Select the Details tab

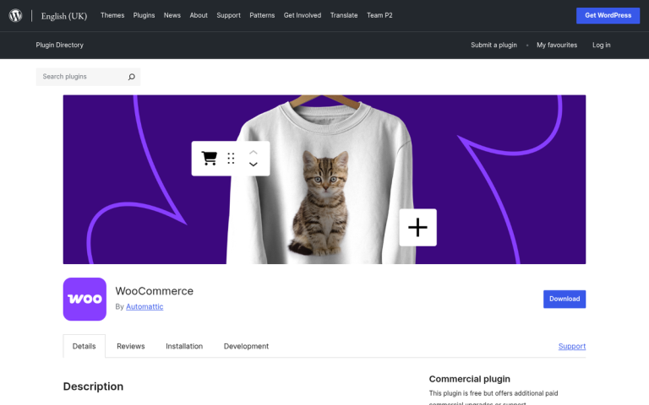tap(84, 346)
